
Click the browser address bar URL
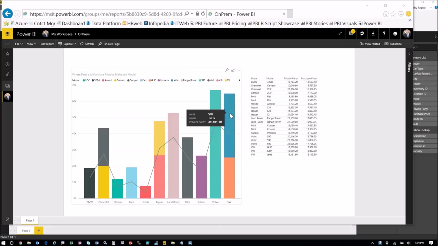106,14
